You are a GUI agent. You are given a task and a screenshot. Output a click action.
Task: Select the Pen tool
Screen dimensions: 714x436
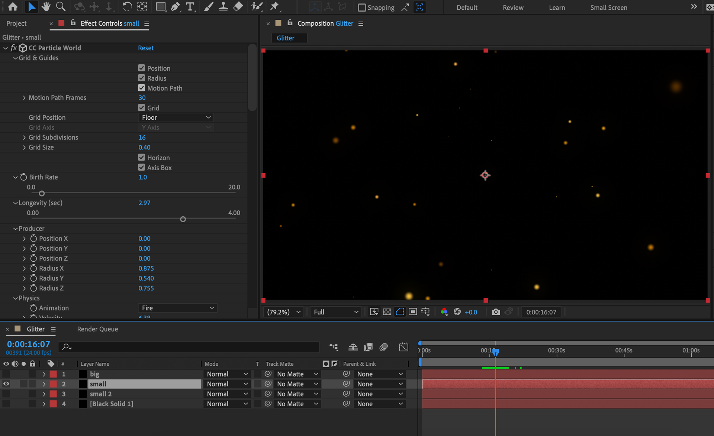point(175,7)
